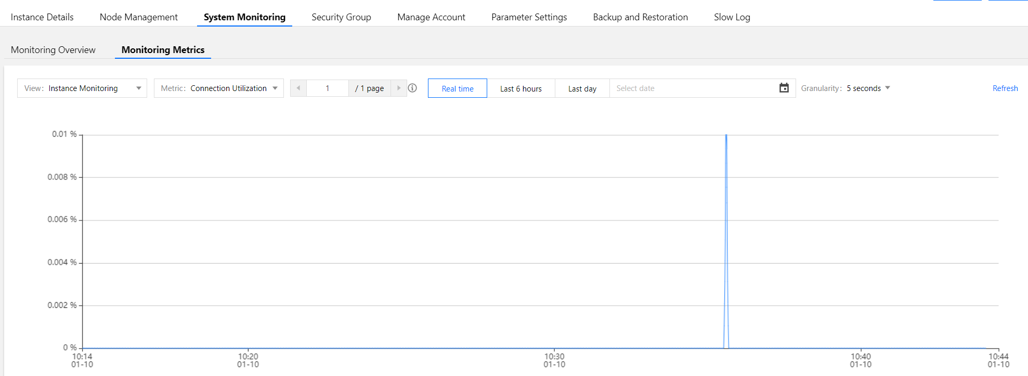Click the info icon beside page selector
The width and height of the screenshot is (1028, 376).
412,88
